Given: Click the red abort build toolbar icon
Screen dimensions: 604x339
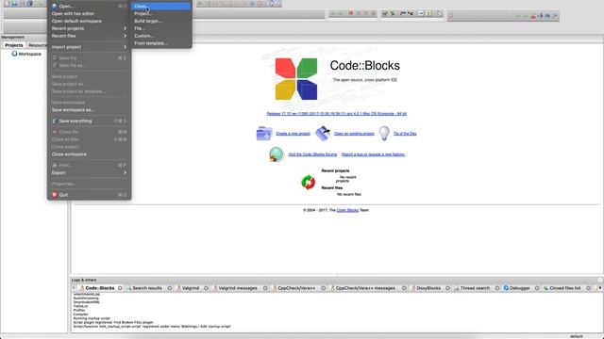Looking at the screenshot, I should [350, 13].
